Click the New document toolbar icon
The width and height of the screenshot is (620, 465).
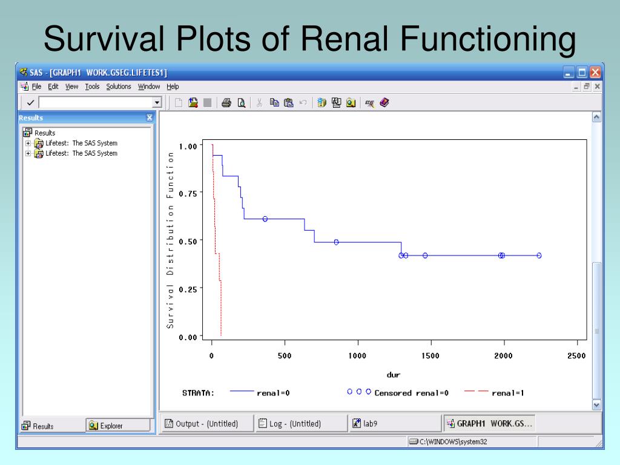point(179,103)
